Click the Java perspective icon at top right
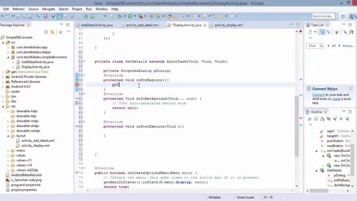This screenshot has height=201, width=357. (x=353, y=16)
